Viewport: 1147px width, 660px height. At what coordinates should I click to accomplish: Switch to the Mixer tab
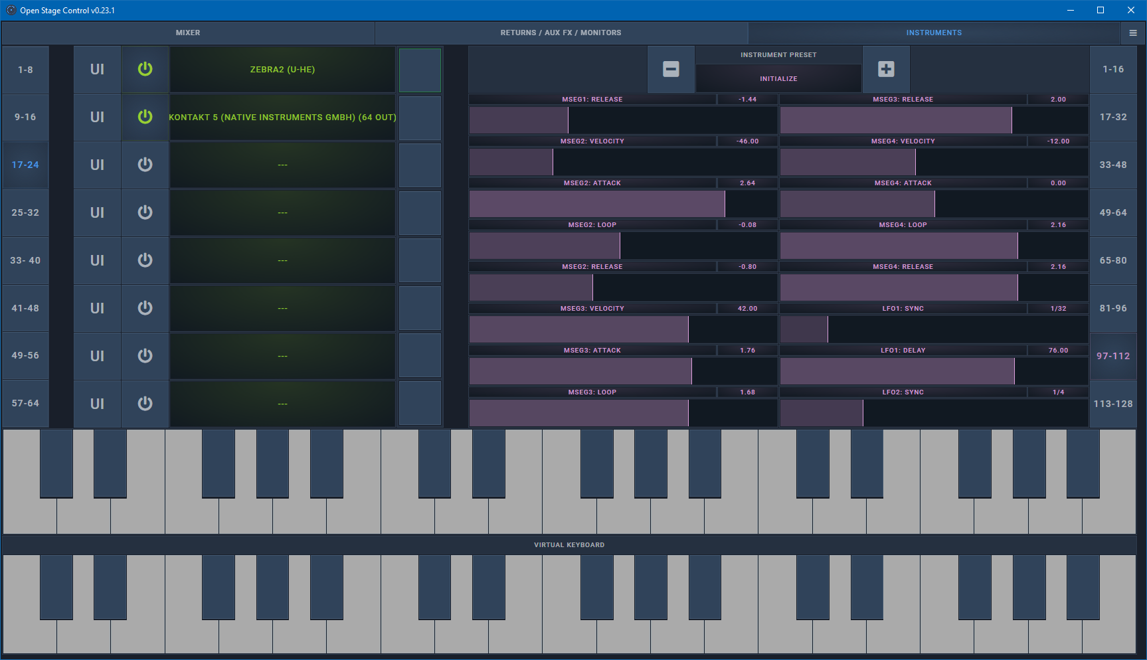(188, 33)
